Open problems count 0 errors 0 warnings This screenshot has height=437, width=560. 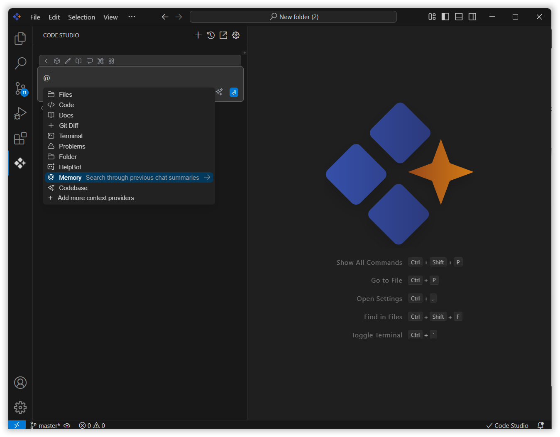click(92, 425)
